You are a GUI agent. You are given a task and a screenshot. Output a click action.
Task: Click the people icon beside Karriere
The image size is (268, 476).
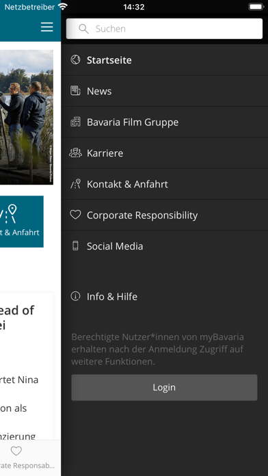pyautogui.click(x=75, y=153)
